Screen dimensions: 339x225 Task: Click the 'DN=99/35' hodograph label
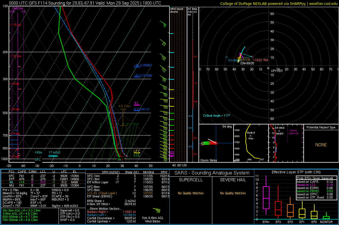pyautogui.click(x=247, y=63)
